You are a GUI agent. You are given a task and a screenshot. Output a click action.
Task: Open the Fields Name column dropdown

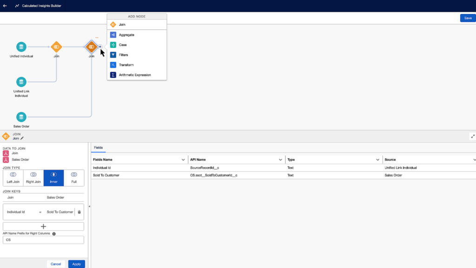(x=183, y=160)
